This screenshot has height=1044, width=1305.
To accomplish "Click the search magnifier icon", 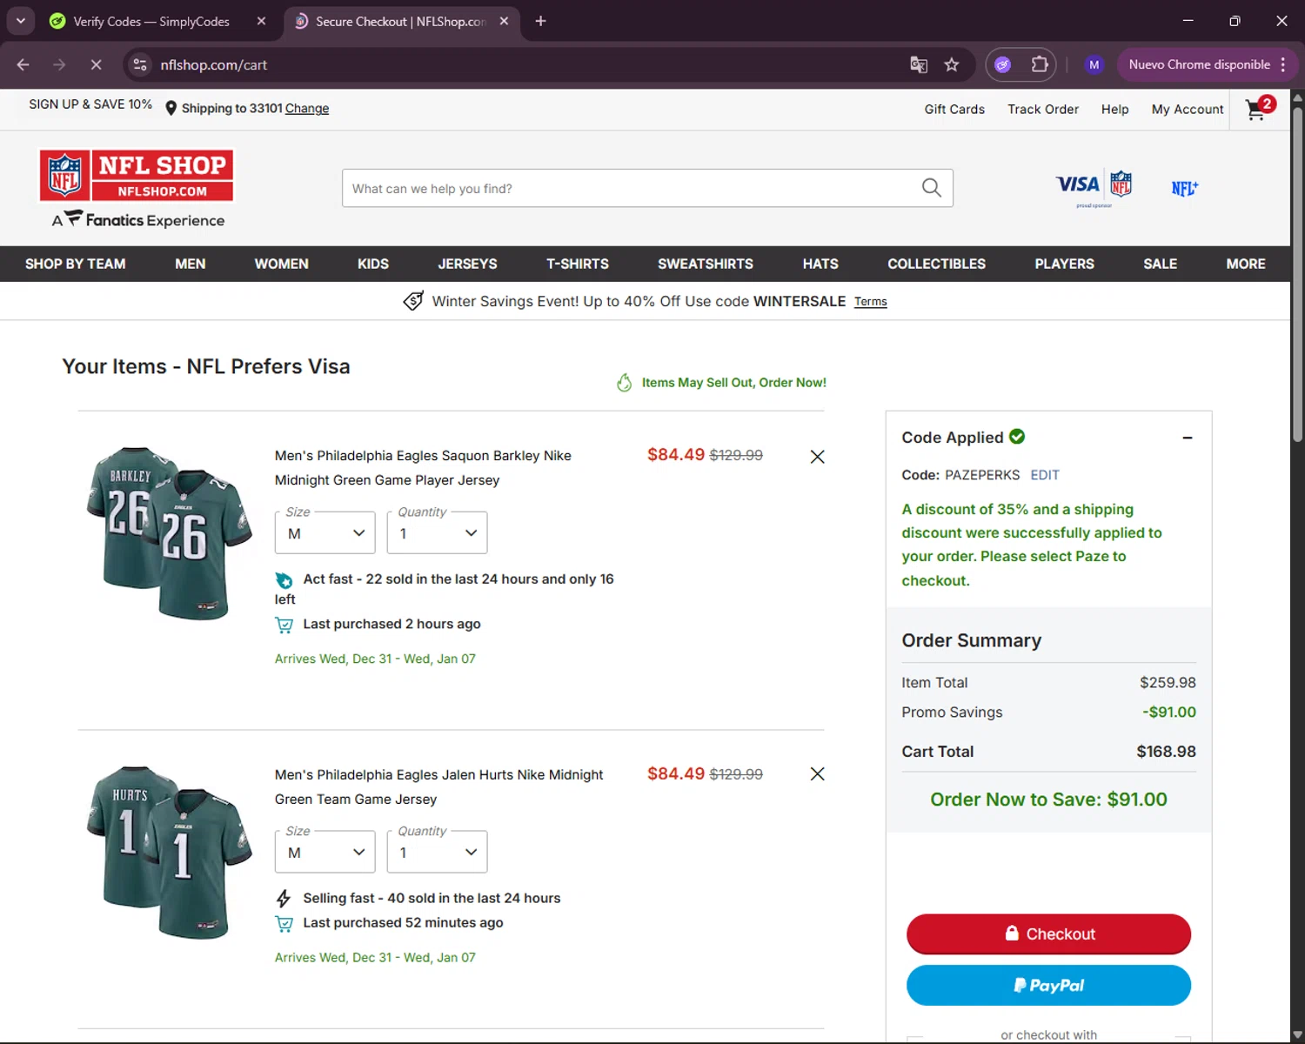I will [x=931, y=188].
